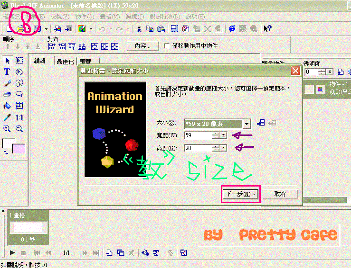Image resolution: width=351 pixels, height=268 pixels.
Task: Select the Fill bucket tool
Action: [7, 106]
